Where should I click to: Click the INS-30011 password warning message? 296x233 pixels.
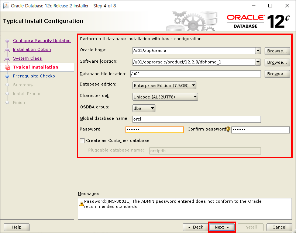pos(173,204)
